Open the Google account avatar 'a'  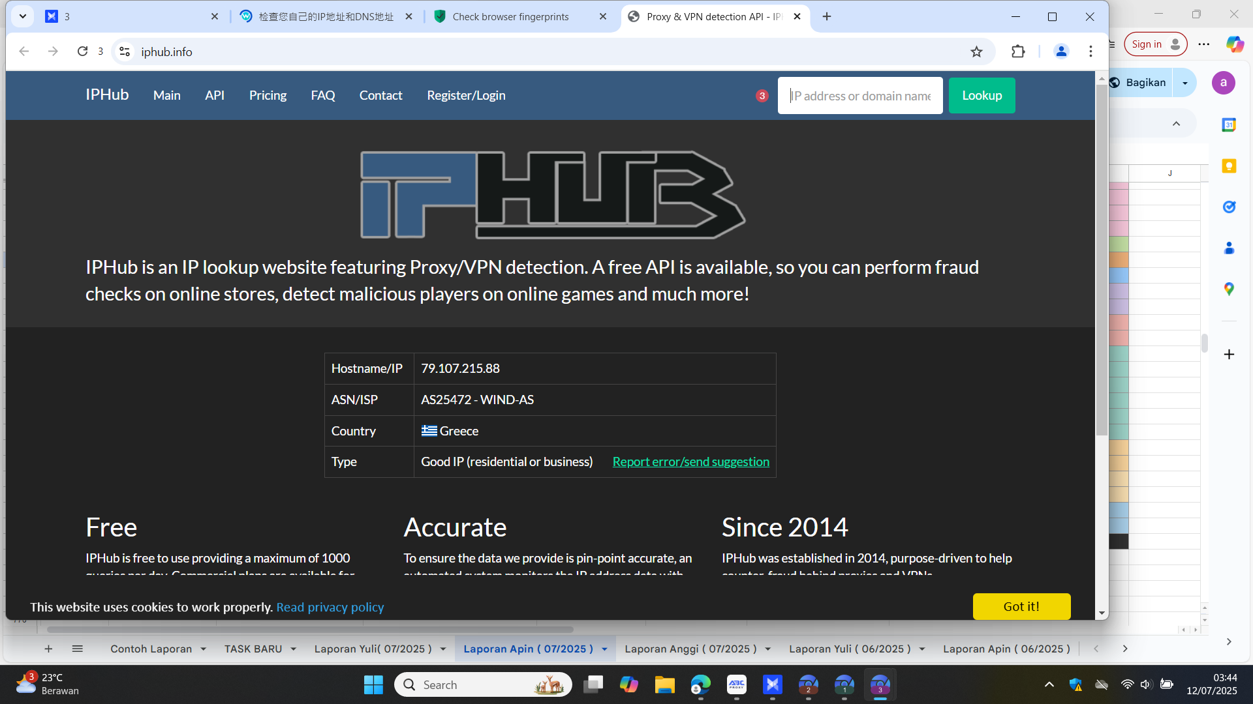(1224, 83)
